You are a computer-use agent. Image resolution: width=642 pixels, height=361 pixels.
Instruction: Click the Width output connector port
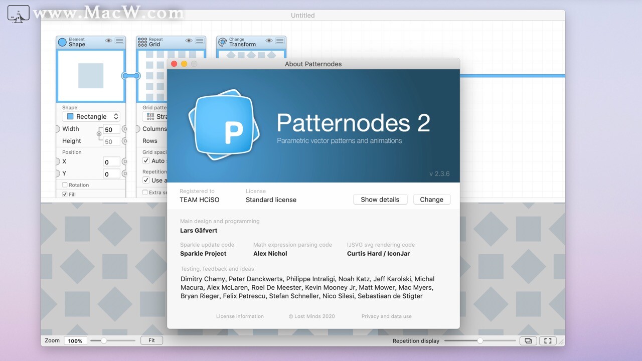125,129
